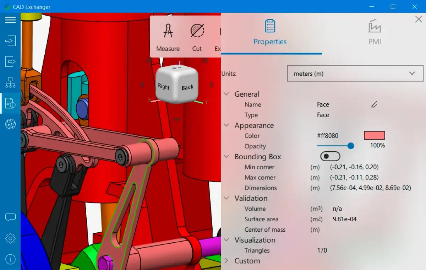Screen dimensions: 426x270
Task: Click the Back face of view cube
Action: click(x=187, y=87)
